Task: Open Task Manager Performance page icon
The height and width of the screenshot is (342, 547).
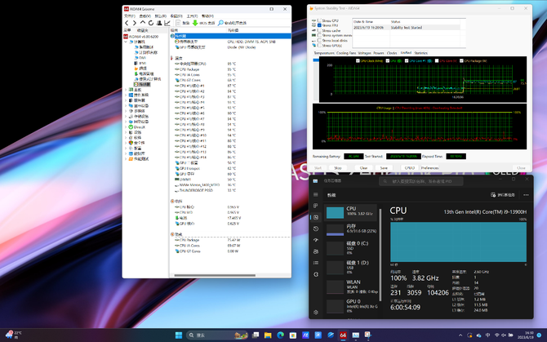Action: click(x=316, y=217)
